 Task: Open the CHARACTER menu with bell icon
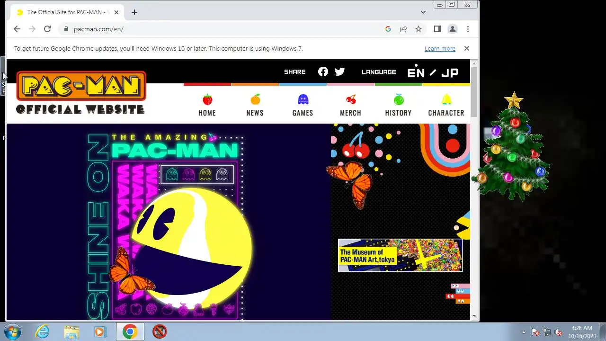(x=446, y=105)
